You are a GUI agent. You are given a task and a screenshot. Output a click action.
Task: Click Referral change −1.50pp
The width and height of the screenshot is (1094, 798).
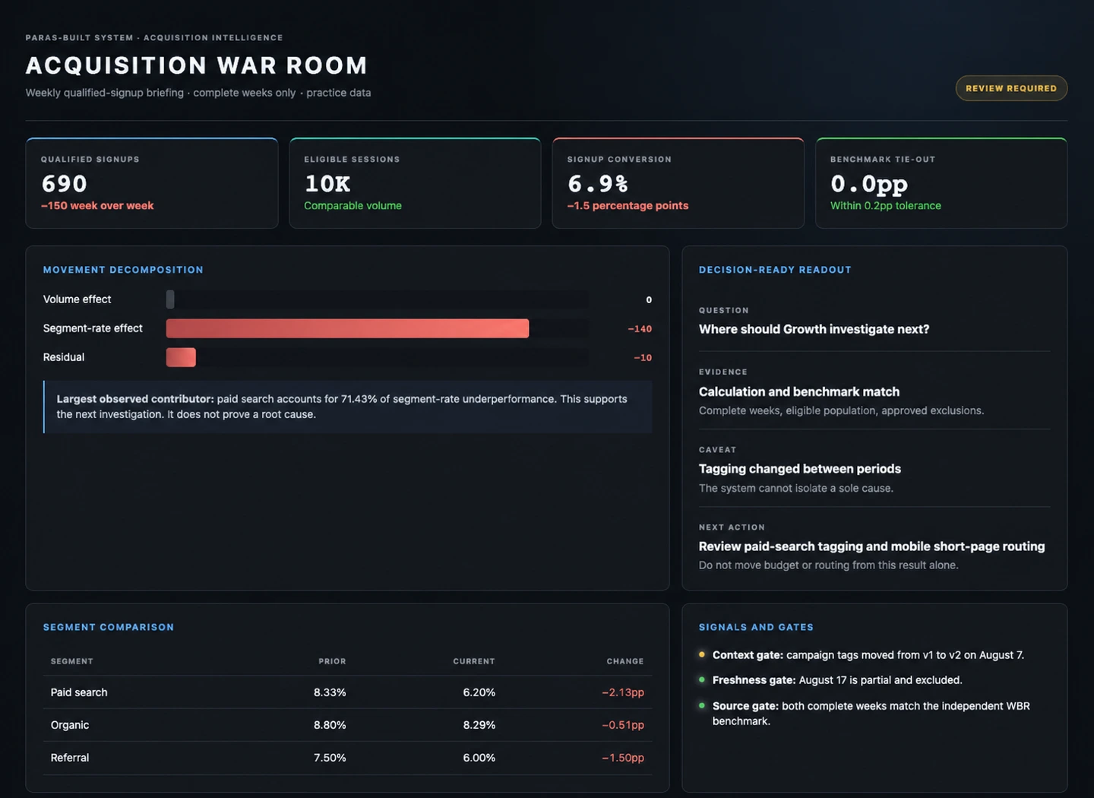pyautogui.click(x=623, y=758)
